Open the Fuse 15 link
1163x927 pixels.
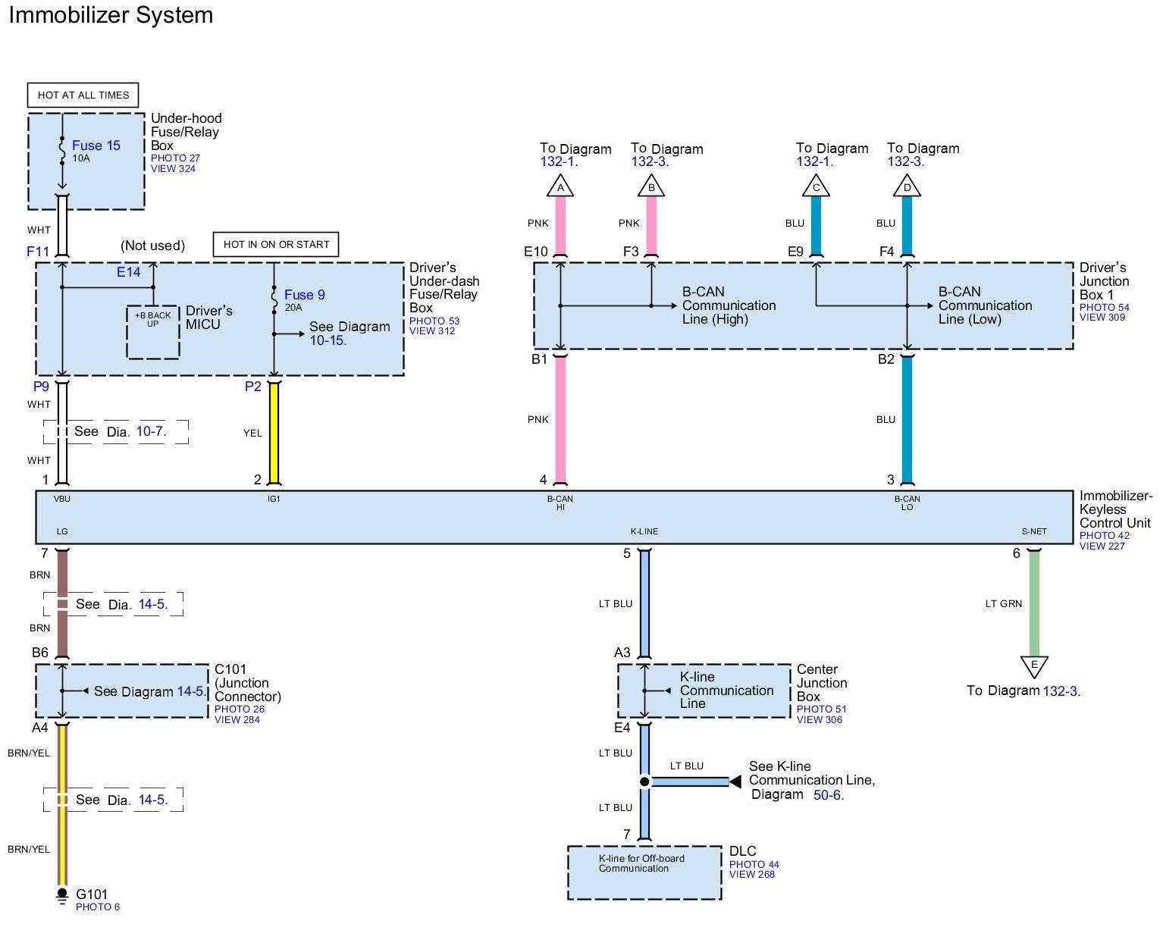(x=96, y=146)
